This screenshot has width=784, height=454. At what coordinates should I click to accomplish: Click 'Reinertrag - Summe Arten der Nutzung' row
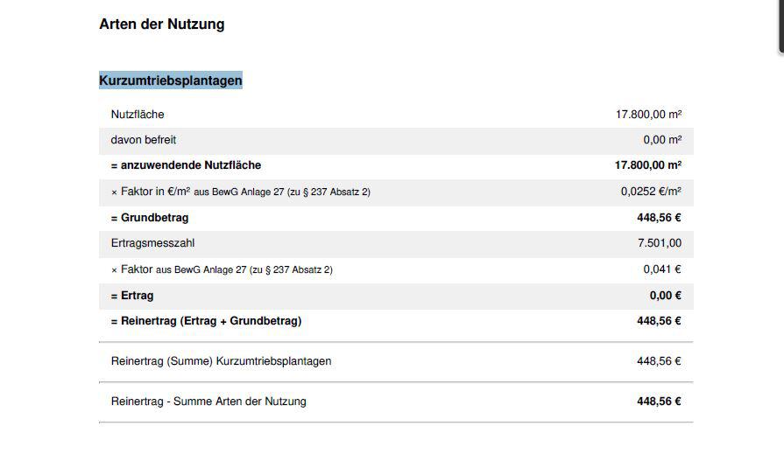[396, 402]
